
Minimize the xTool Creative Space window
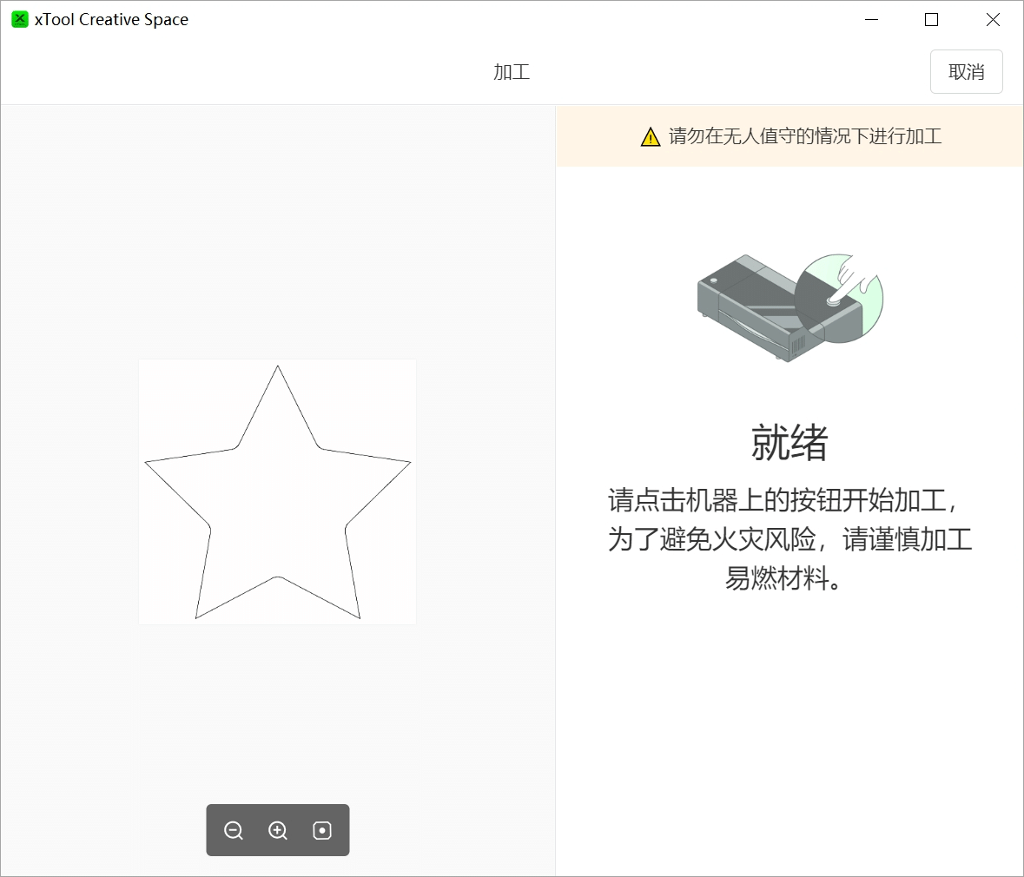(871, 20)
